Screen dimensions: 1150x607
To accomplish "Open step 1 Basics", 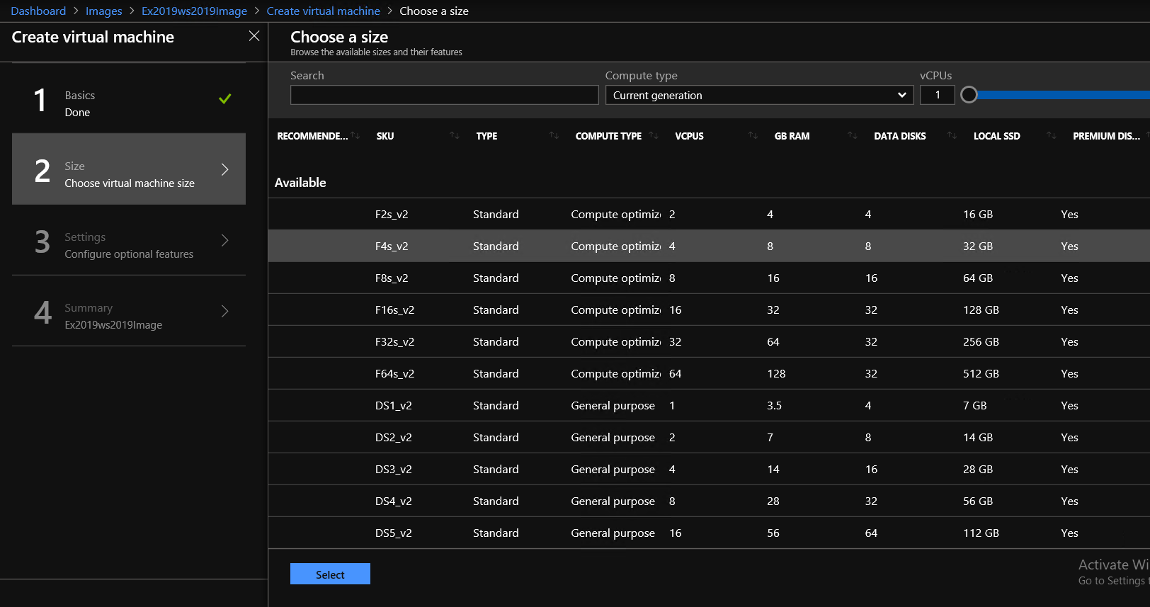I will click(x=129, y=103).
